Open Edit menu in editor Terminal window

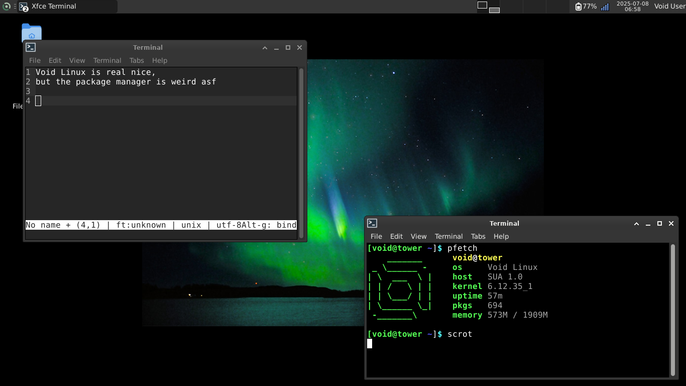(x=55, y=60)
